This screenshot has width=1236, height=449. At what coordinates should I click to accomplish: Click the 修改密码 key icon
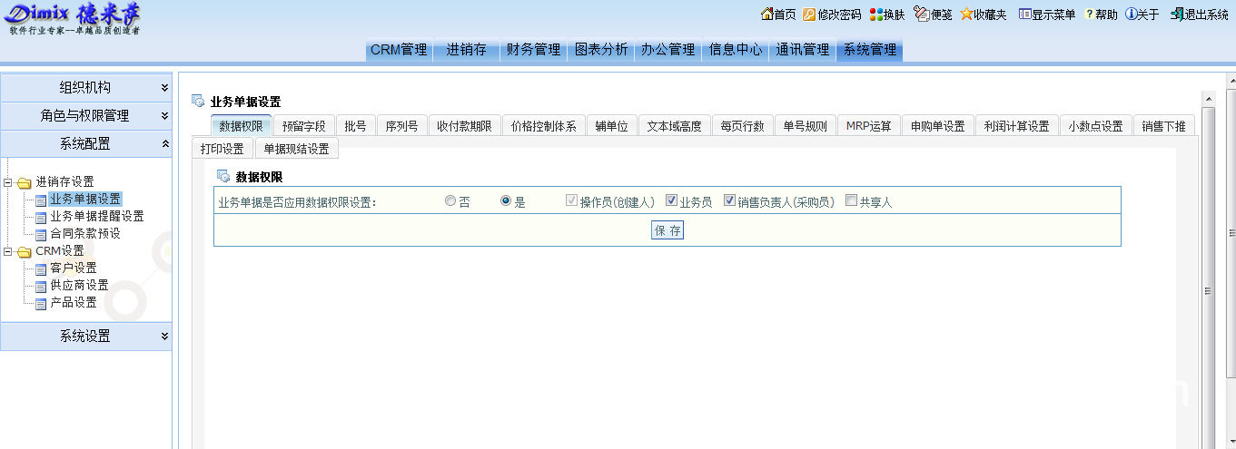point(809,15)
